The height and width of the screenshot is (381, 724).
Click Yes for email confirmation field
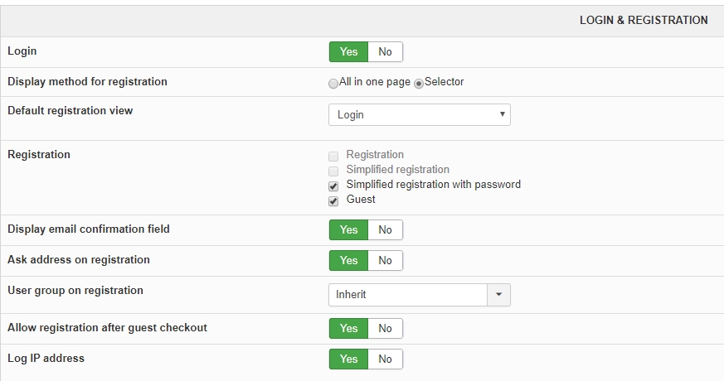(x=349, y=229)
